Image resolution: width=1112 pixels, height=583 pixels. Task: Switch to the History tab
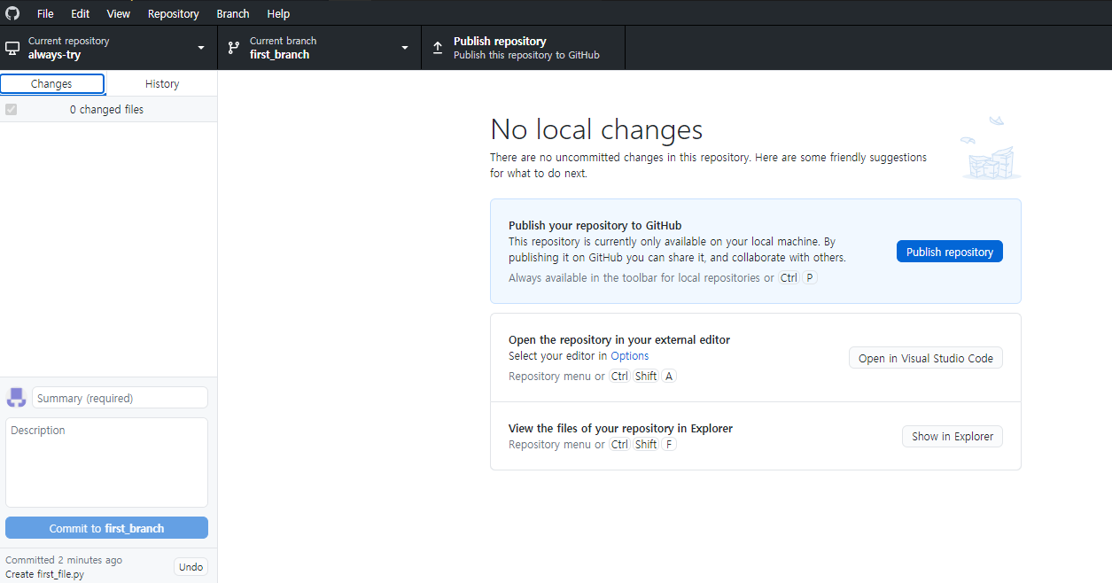162,84
